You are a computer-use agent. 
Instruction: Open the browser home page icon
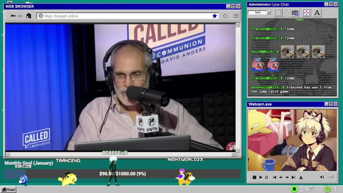[x=29, y=16]
